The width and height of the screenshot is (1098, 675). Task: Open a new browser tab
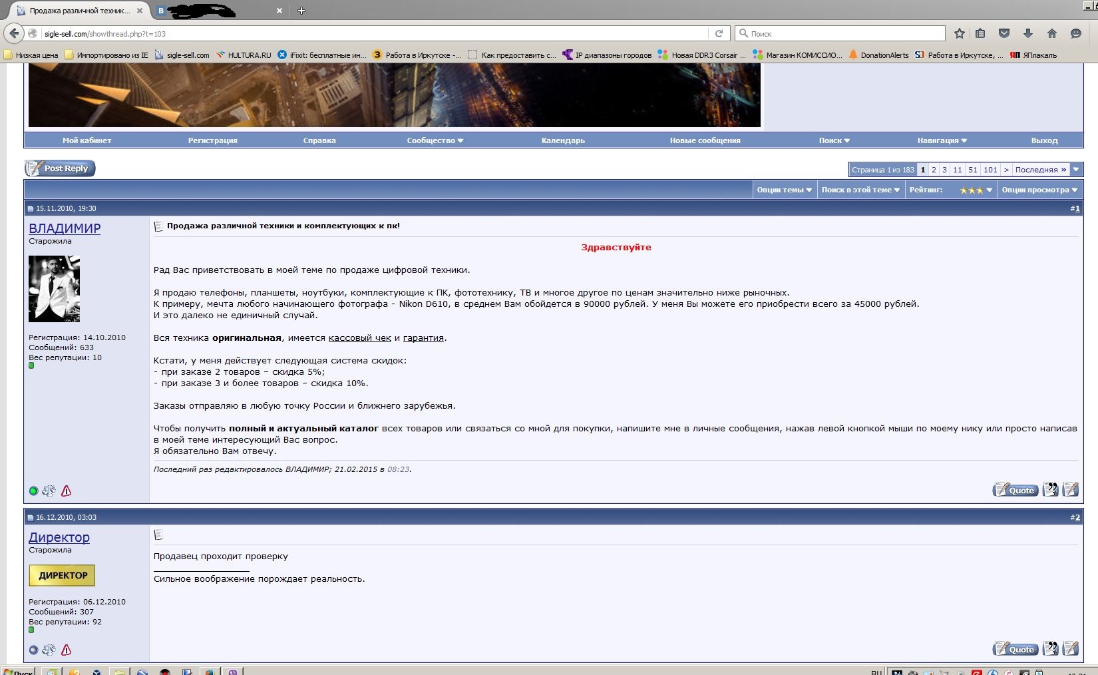(x=301, y=11)
